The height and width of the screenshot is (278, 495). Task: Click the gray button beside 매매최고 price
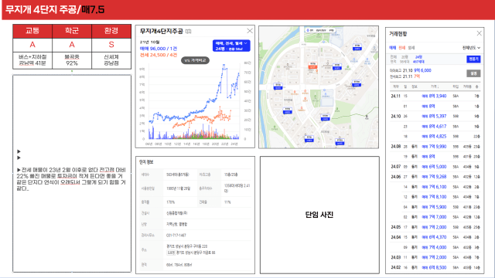pos(473,73)
